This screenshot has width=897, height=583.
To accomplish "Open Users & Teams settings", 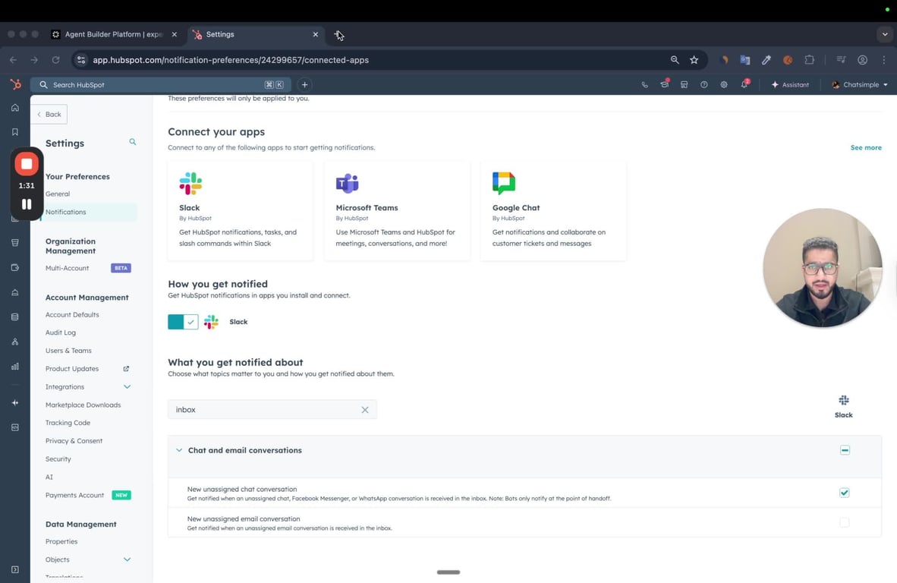I will [x=68, y=351].
